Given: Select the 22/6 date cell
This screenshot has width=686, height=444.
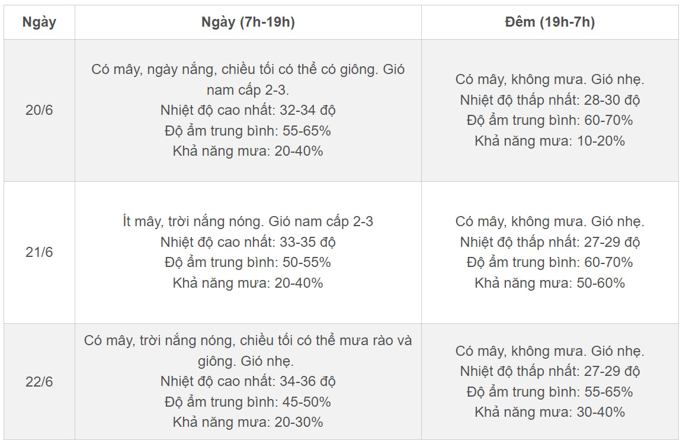Looking at the screenshot, I should 39,382.
